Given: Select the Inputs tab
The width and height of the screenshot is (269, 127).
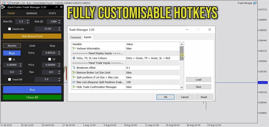Looking at the screenshot, I should point(87,37).
